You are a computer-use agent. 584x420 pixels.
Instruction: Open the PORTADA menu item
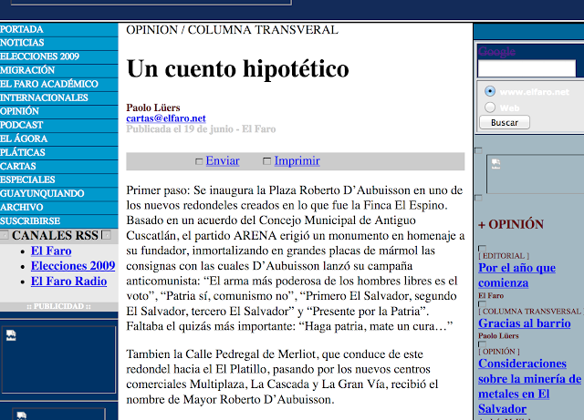tap(22, 29)
